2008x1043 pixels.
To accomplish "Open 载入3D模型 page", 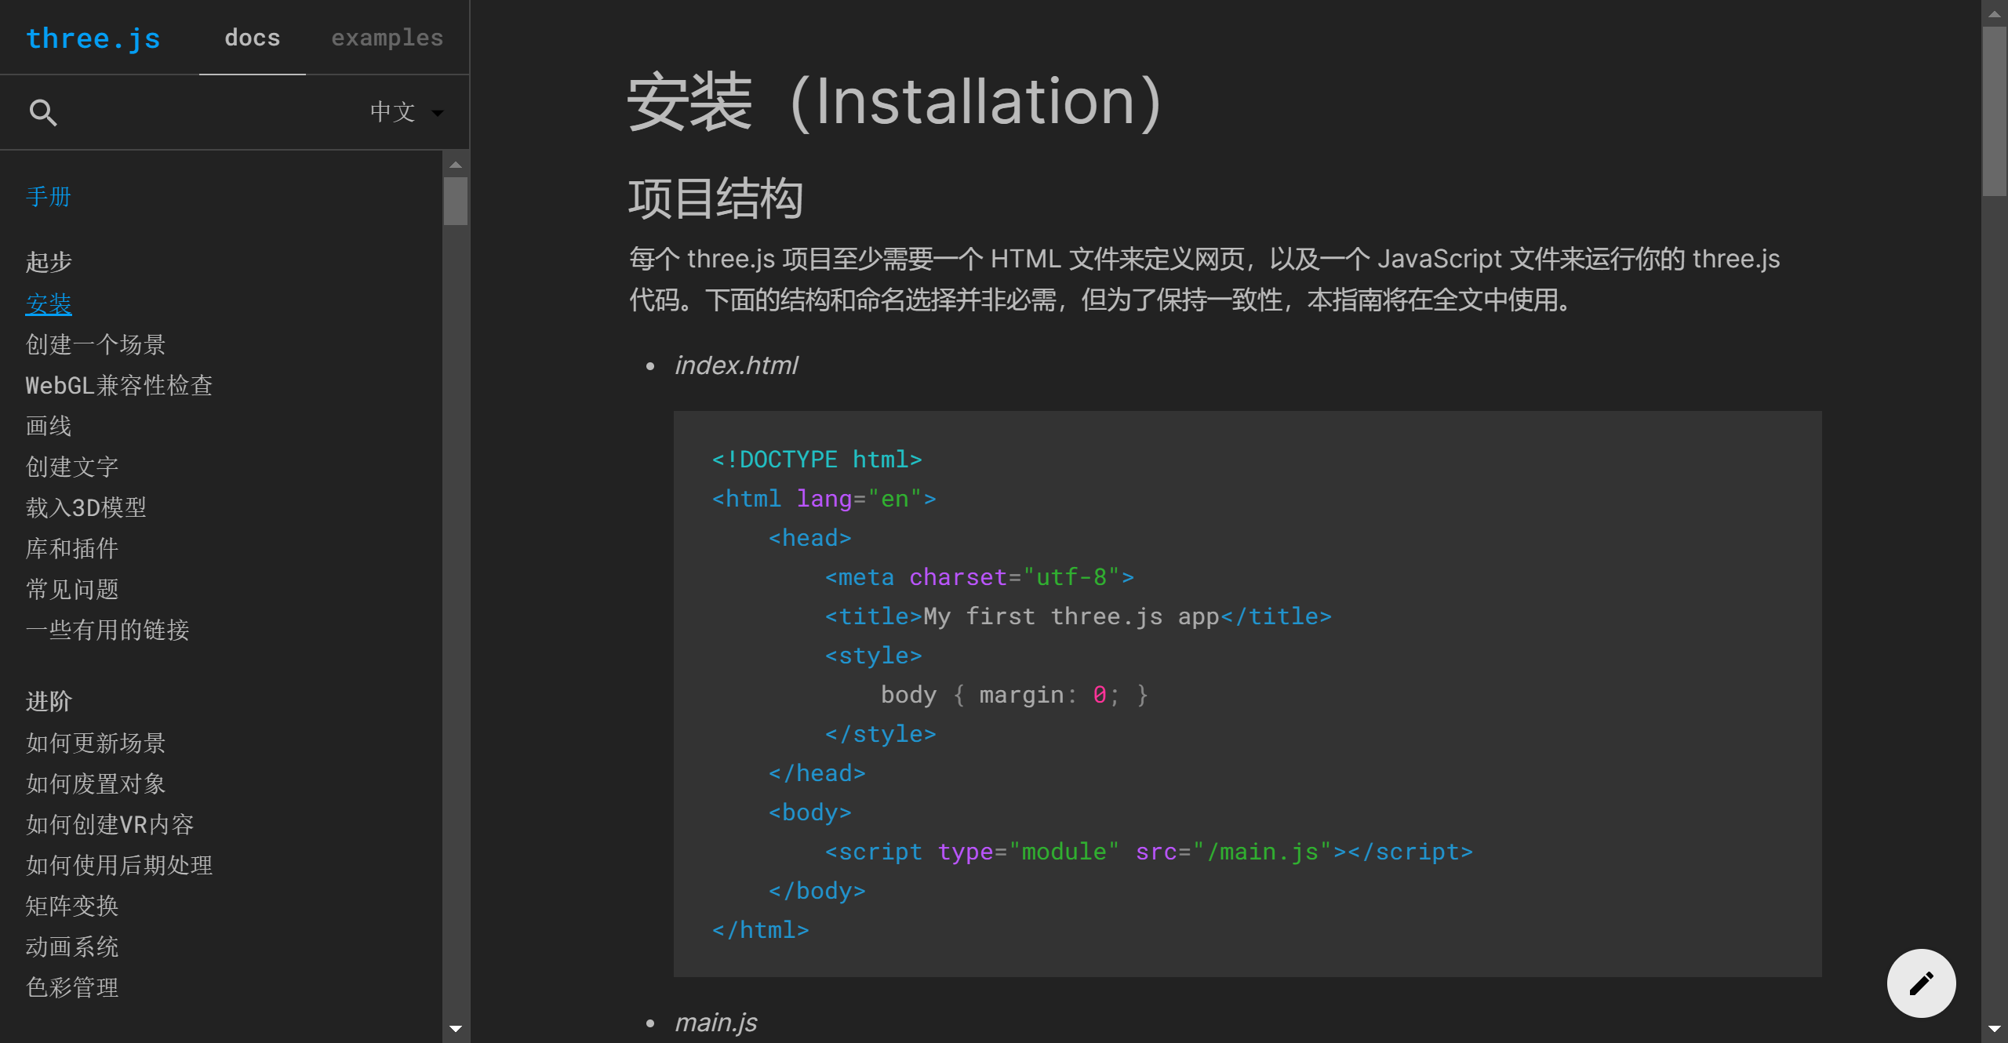I will [86, 507].
